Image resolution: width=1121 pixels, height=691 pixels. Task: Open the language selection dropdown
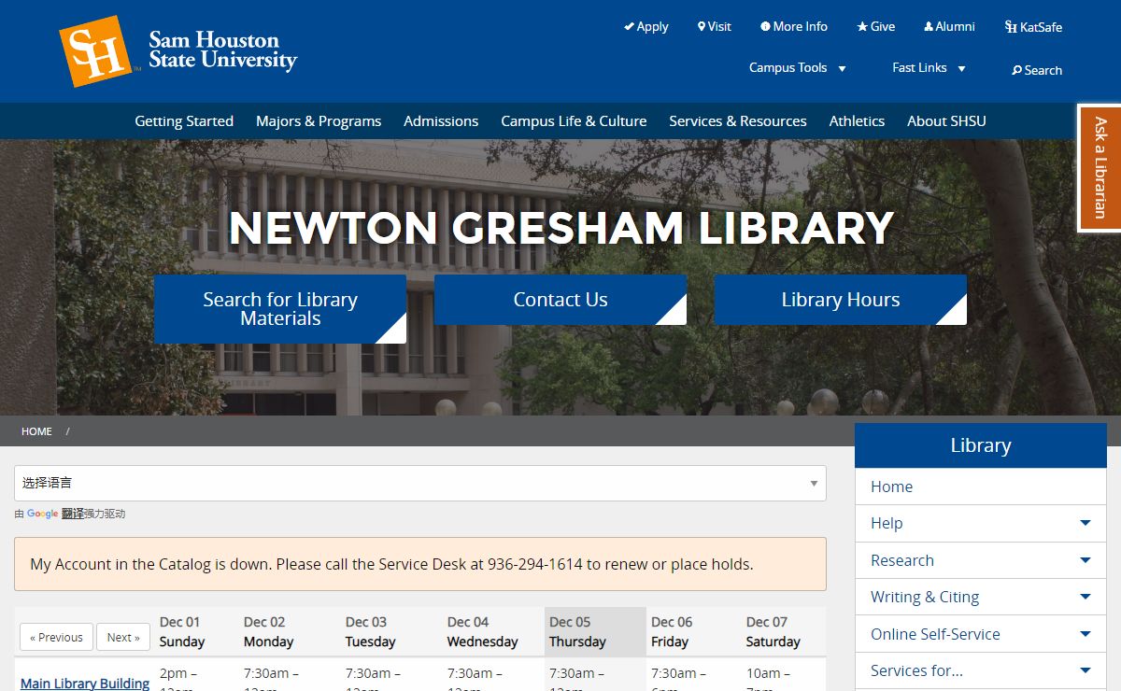point(420,483)
